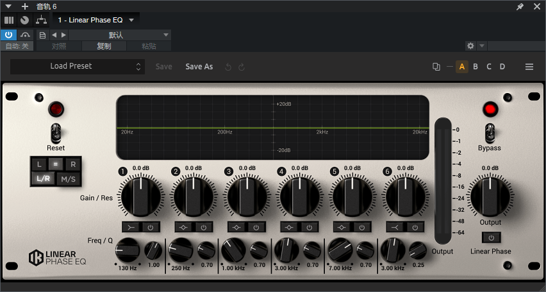Click band 2 bell filter shape icon

(x=185, y=227)
